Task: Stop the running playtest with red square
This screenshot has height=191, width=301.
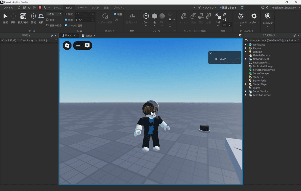Action: tap(40, 7)
